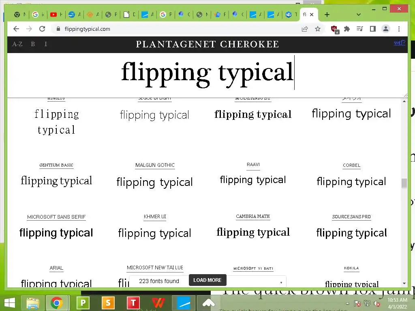Bookmark this page with the star icon
415x311 pixels.
pyautogui.click(x=318, y=29)
